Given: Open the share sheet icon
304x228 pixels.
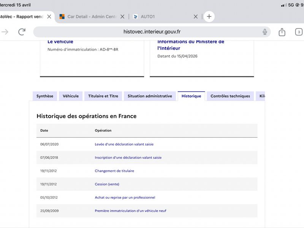Looking at the screenshot, I should 282,32.
